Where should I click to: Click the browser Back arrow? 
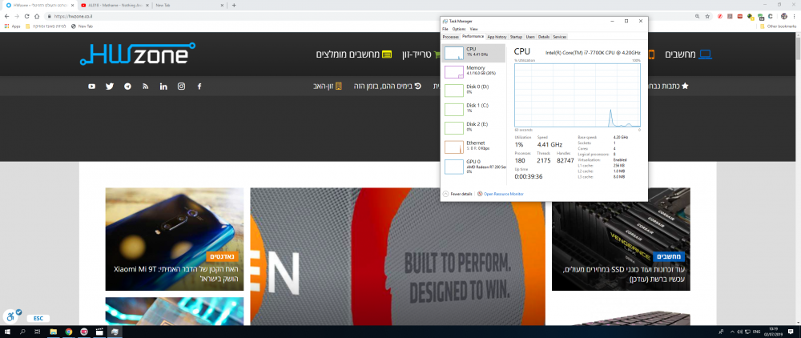tap(7, 16)
